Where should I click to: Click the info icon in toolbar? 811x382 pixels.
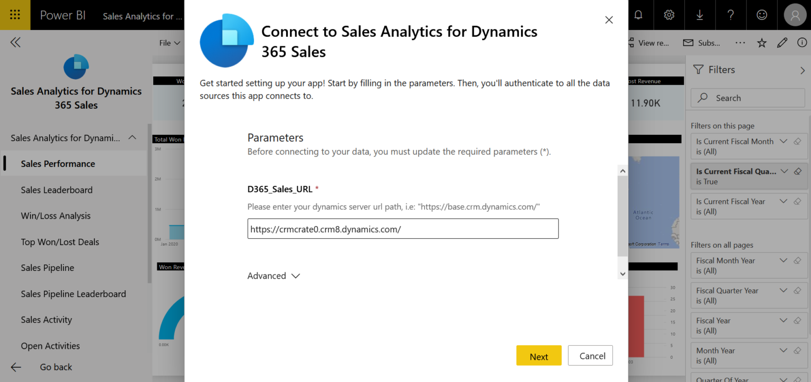[803, 43]
